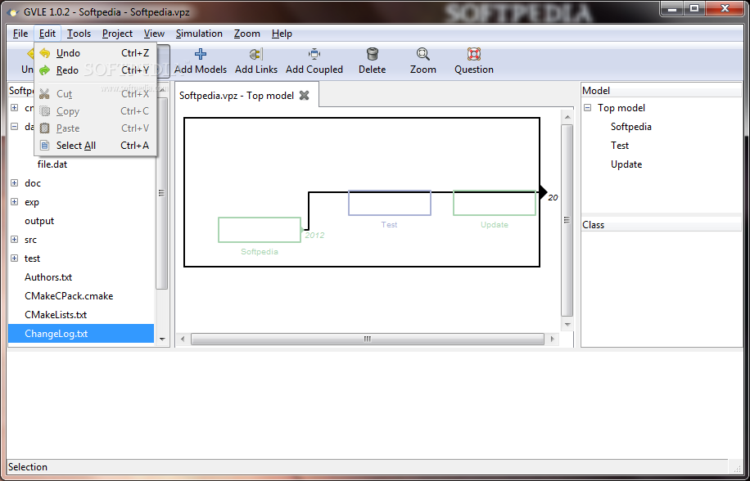Click project tree scrollbar down arrow
Image resolution: width=750 pixels, height=481 pixels.
[x=162, y=339]
